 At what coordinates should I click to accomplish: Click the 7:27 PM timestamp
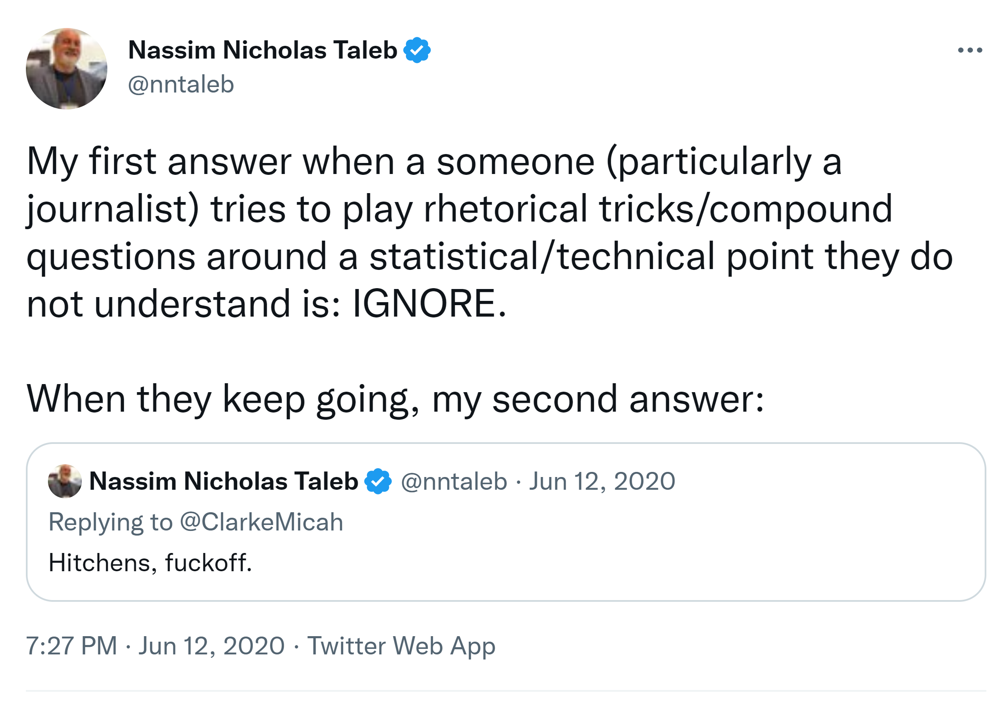click(x=72, y=646)
